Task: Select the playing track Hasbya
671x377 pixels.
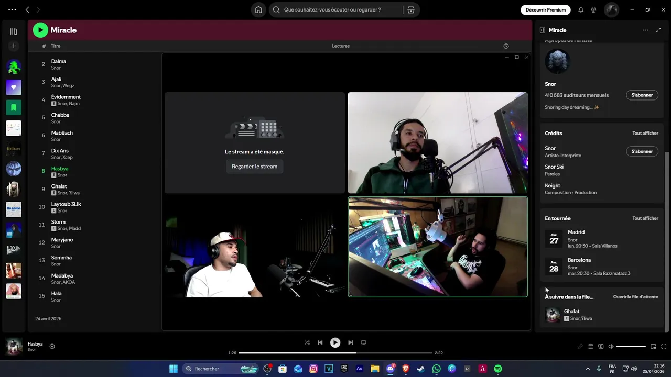Action: (x=60, y=169)
